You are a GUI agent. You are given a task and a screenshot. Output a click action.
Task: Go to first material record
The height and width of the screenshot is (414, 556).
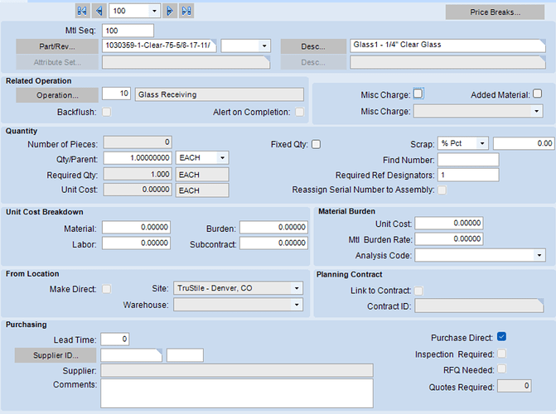(x=82, y=11)
